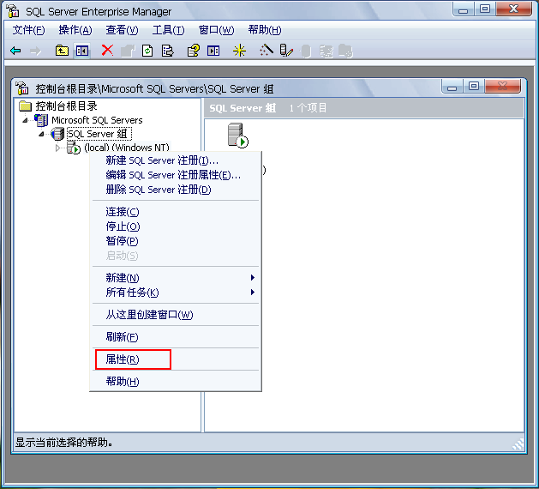Collapse the Microsoft SQL Servers node

25,120
